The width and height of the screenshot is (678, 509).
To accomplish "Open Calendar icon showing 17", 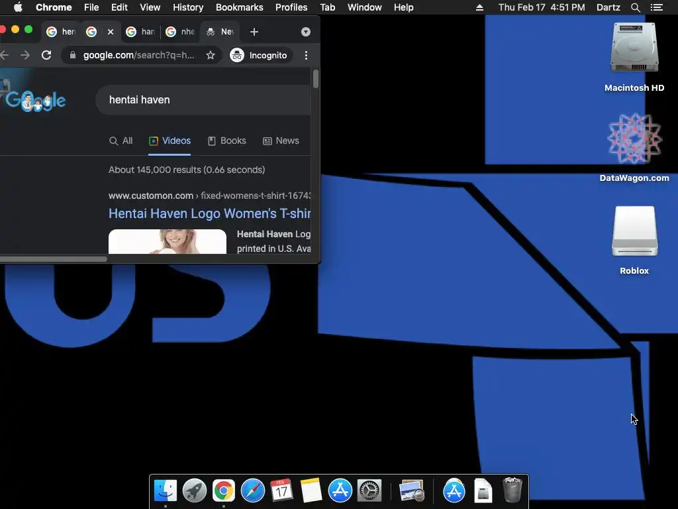I will (281, 491).
